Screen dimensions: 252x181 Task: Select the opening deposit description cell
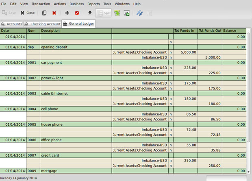[76, 47]
